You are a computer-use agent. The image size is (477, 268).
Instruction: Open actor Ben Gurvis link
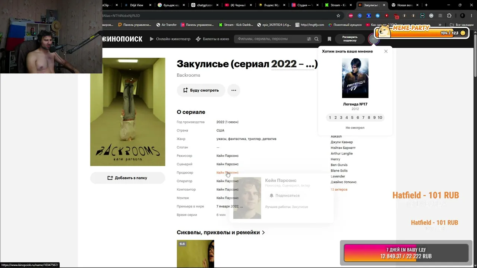click(x=339, y=165)
